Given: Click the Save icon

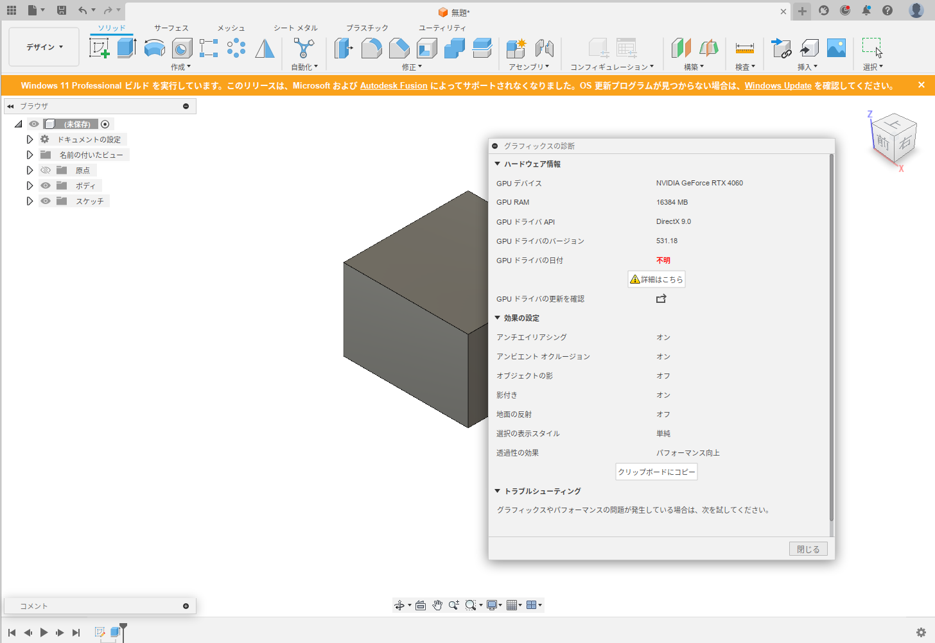Looking at the screenshot, I should (62, 10).
